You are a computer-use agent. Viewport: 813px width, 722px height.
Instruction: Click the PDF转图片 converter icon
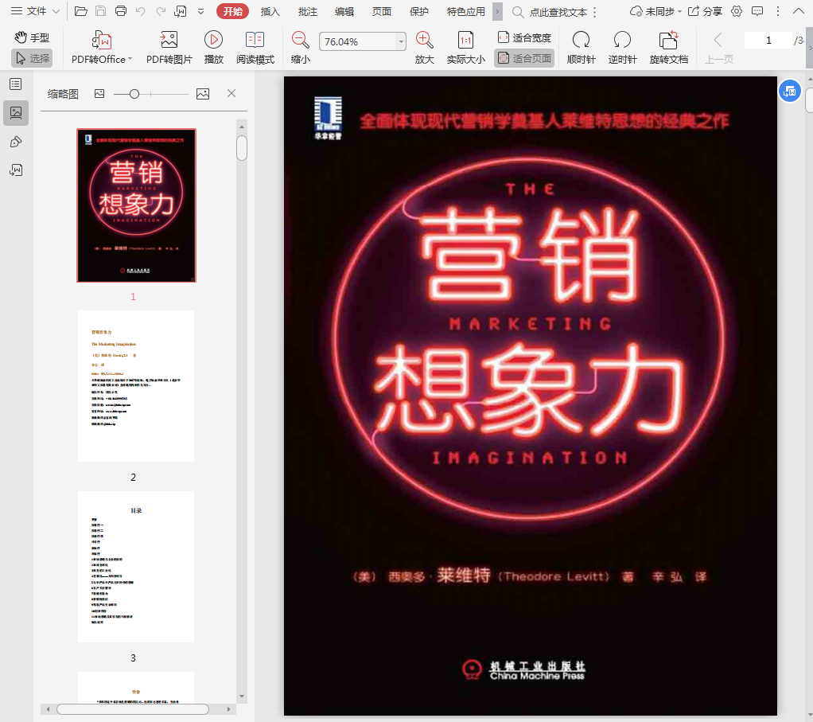coord(169,41)
